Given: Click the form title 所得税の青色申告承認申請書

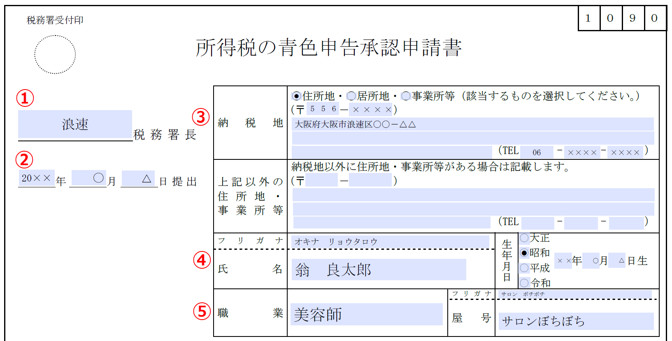Looking at the screenshot, I should [328, 48].
